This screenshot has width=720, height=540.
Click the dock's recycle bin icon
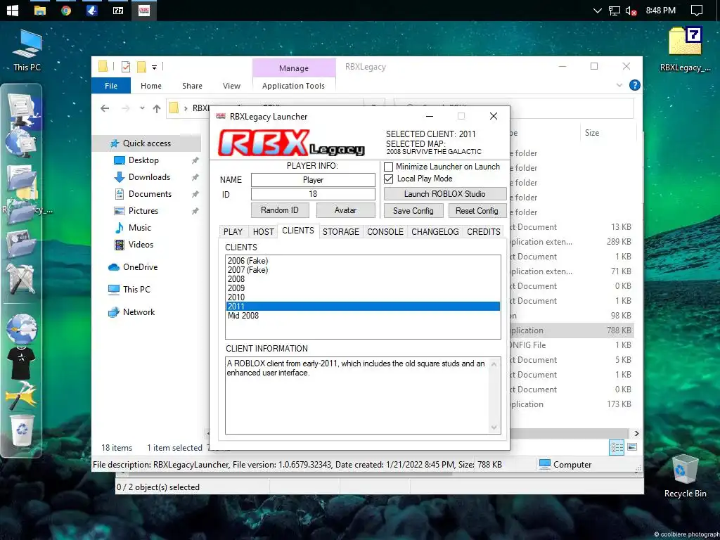tap(22, 430)
